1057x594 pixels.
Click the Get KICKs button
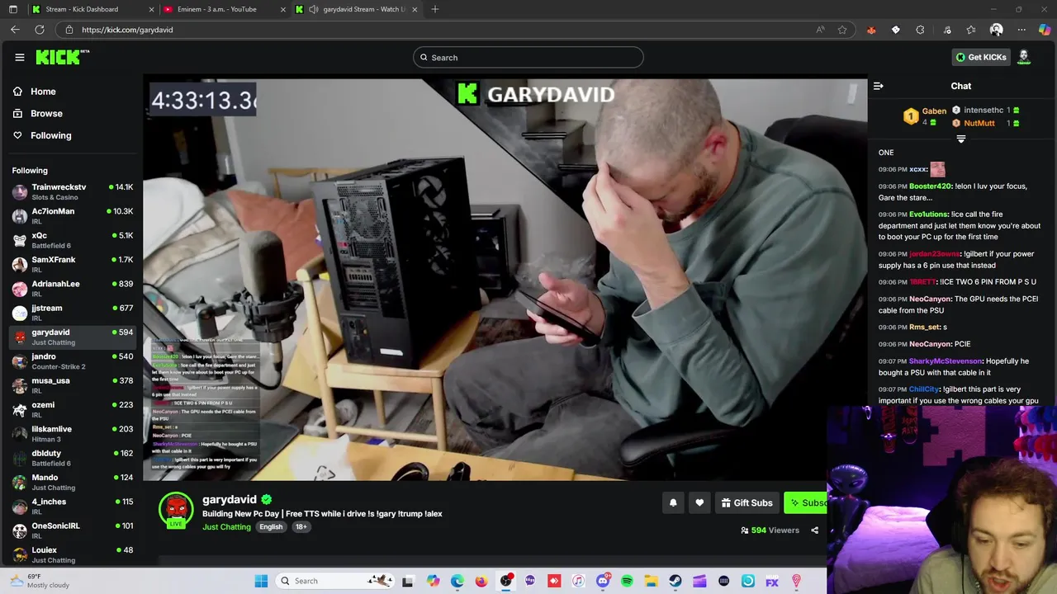click(981, 57)
